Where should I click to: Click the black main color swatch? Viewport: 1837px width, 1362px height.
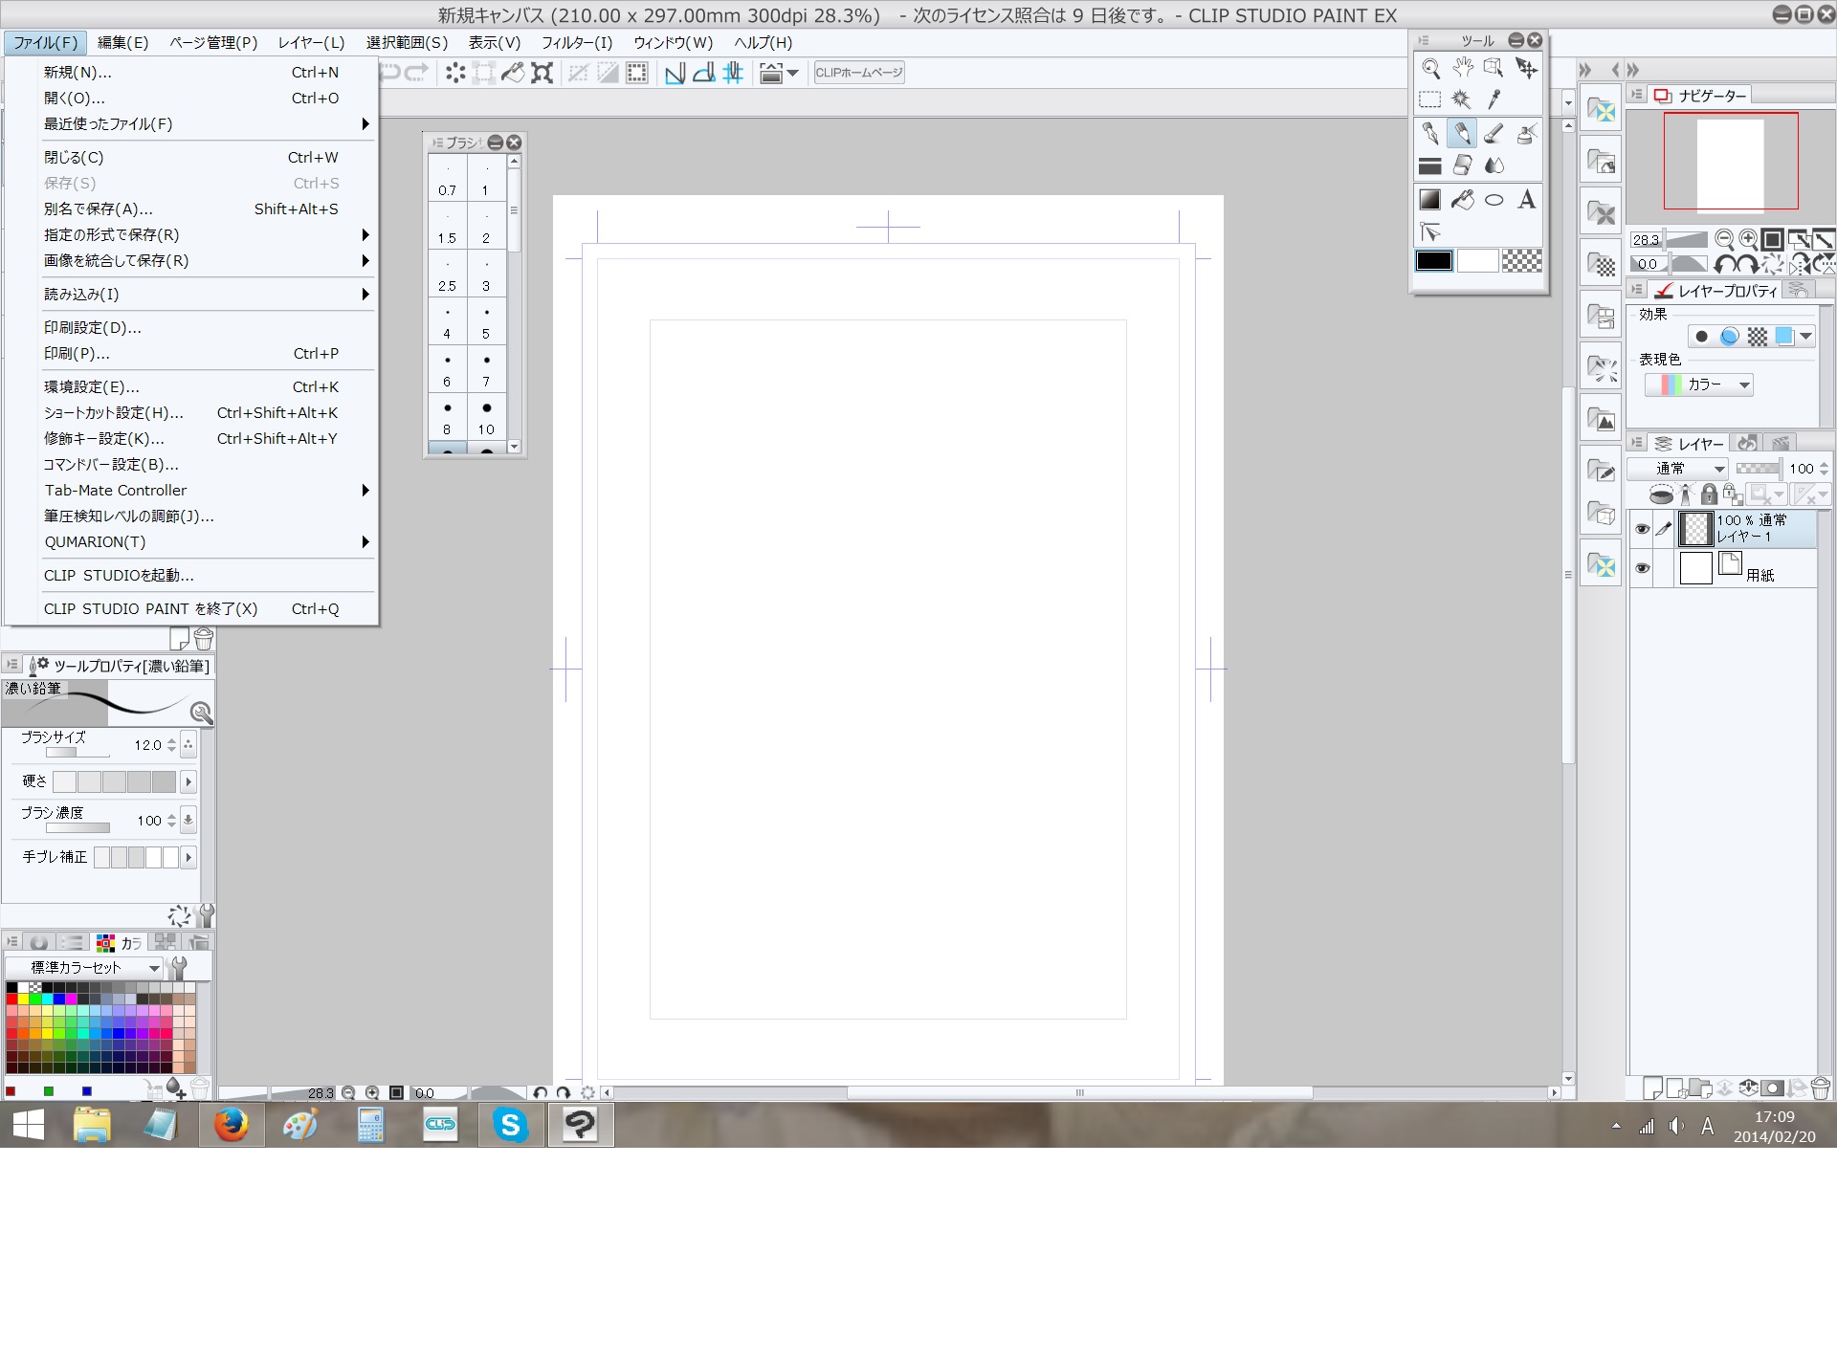(x=1433, y=261)
